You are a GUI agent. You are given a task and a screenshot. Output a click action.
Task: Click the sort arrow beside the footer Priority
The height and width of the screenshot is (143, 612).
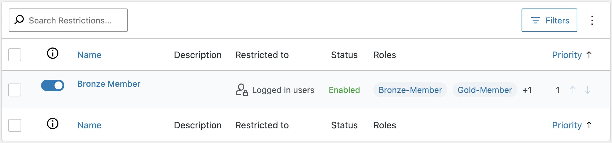589,125
